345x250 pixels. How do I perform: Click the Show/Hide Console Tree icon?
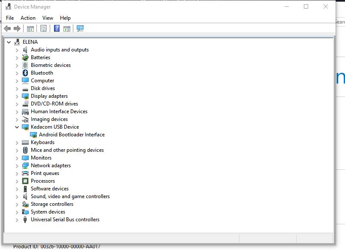30,29
